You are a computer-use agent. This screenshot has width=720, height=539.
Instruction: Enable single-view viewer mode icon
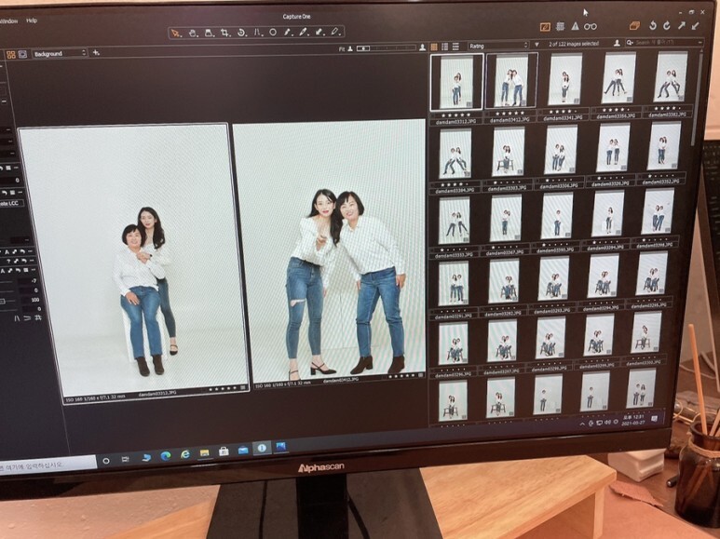[22, 54]
